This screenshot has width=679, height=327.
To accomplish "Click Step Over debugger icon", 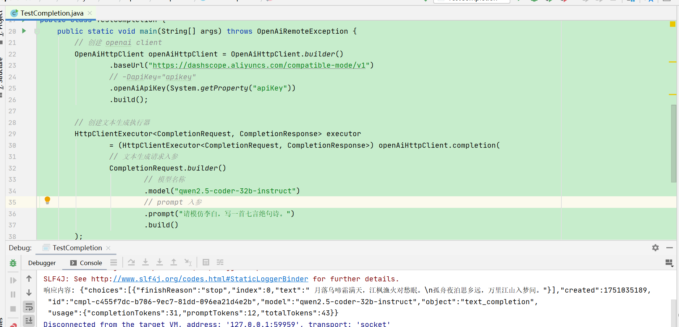I will 131,262.
